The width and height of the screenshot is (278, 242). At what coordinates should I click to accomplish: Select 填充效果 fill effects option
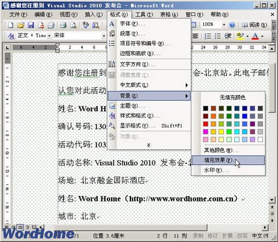[x=228, y=160]
